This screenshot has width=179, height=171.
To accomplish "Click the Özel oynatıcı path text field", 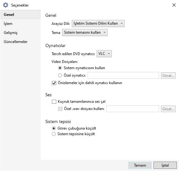I will (x=123, y=75).
